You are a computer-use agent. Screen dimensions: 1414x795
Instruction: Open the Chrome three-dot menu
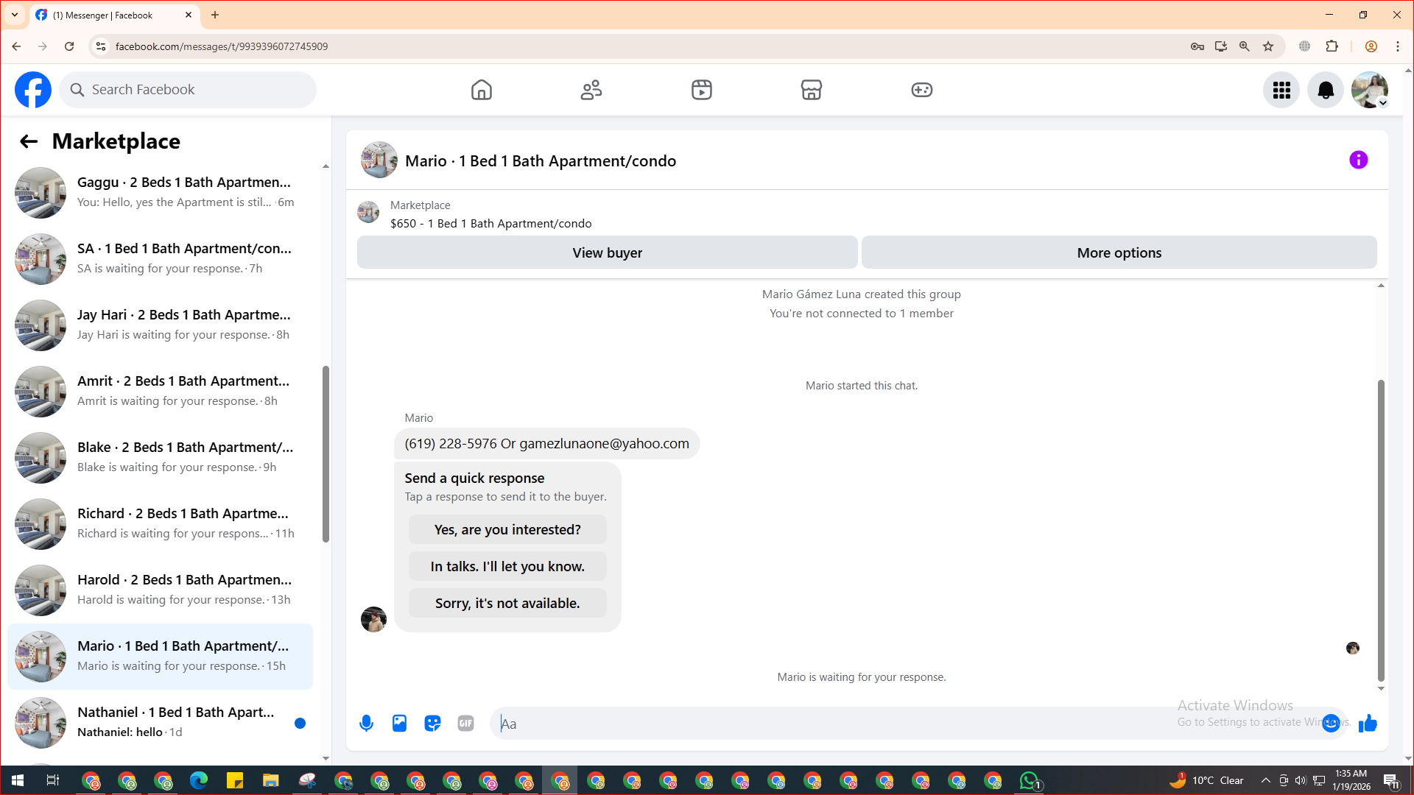tap(1398, 46)
